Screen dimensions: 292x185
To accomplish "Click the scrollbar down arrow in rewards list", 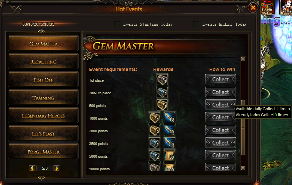I will click(x=243, y=168).
